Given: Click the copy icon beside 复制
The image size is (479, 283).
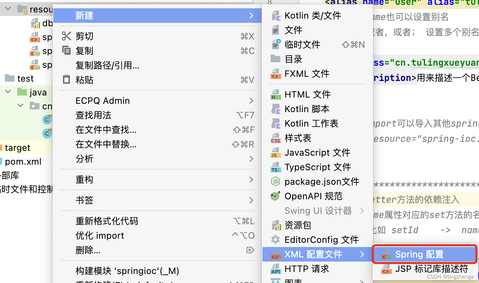Looking at the screenshot, I should 66,51.
